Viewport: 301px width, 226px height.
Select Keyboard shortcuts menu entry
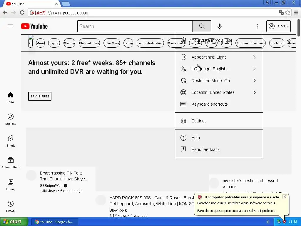(x=219, y=104)
